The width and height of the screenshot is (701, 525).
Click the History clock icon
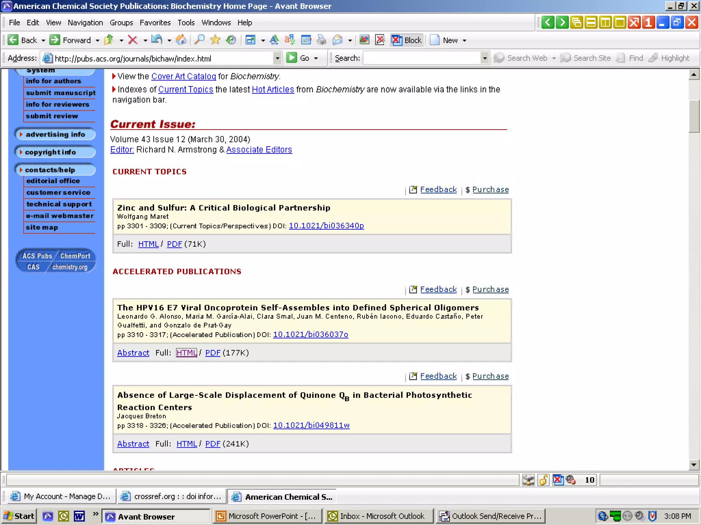pos(231,40)
